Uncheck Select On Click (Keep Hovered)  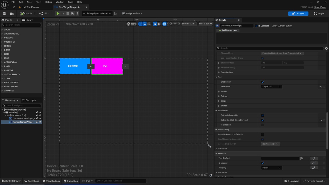(x=263, y=120)
